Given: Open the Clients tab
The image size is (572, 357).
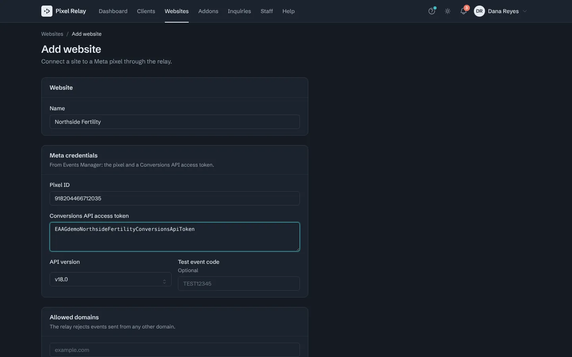Looking at the screenshot, I should [x=146, y=11].
